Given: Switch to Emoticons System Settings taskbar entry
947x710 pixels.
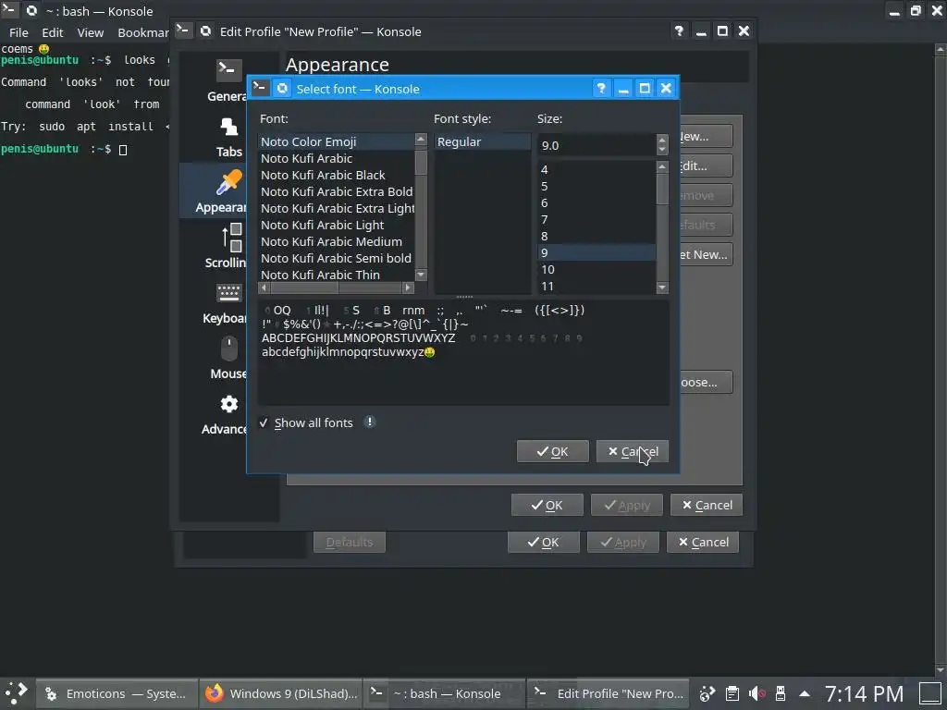Looking at the screenshot, I should click(x=117, y=693).
